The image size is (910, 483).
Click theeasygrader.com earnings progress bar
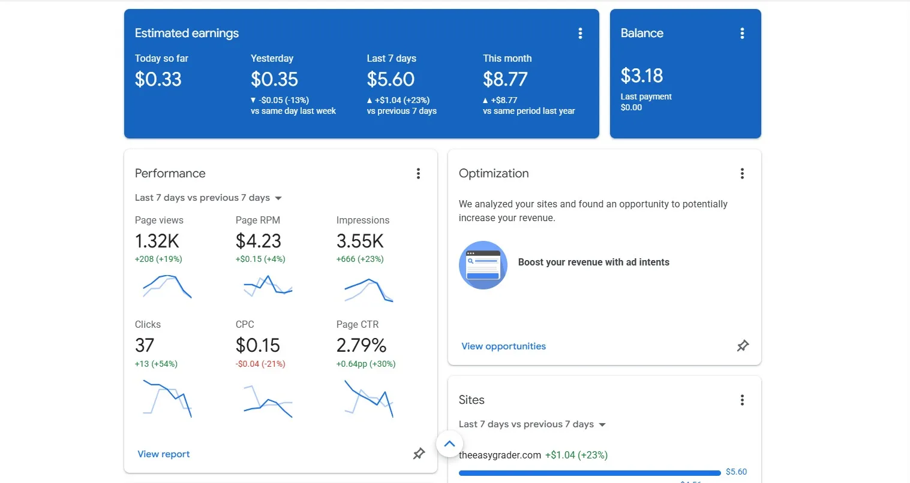[x=590, y=473]
